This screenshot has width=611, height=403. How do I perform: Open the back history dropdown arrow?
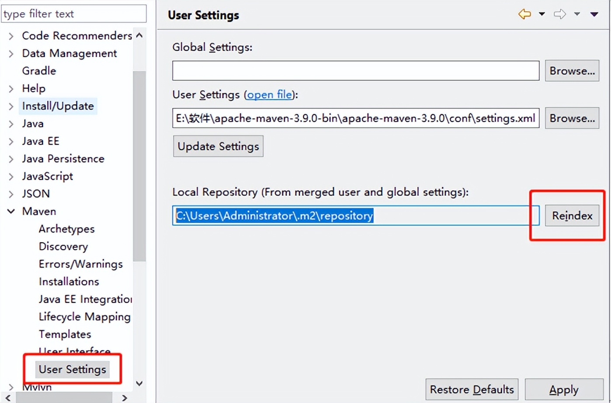[542, 14]
